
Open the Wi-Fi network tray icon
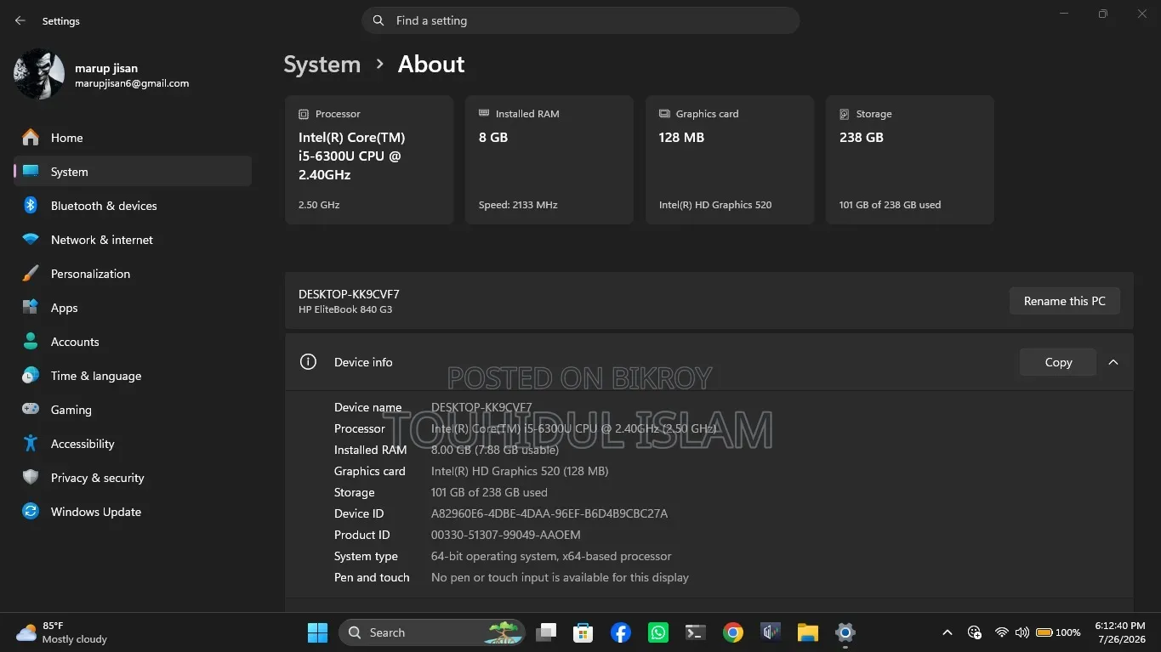(1002, 632)
